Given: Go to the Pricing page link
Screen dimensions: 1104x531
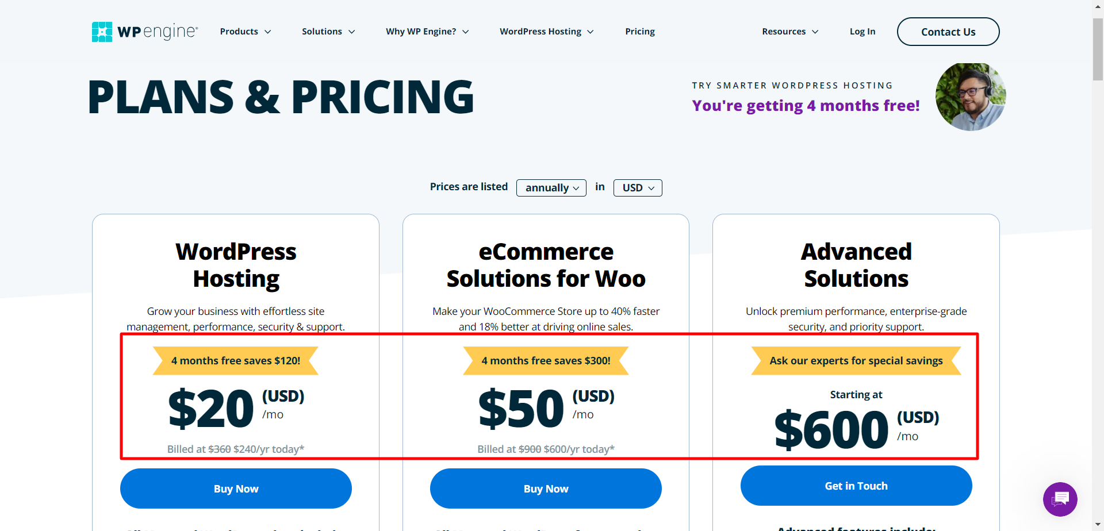Looking at the screenshot, I should click(x=640, y=32).
